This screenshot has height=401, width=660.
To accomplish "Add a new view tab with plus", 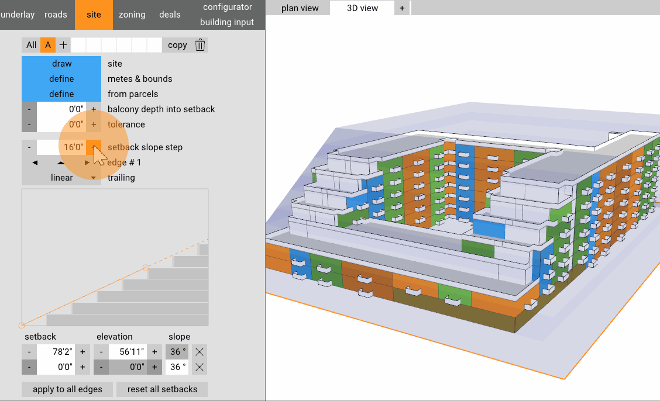I will point(402,8).
